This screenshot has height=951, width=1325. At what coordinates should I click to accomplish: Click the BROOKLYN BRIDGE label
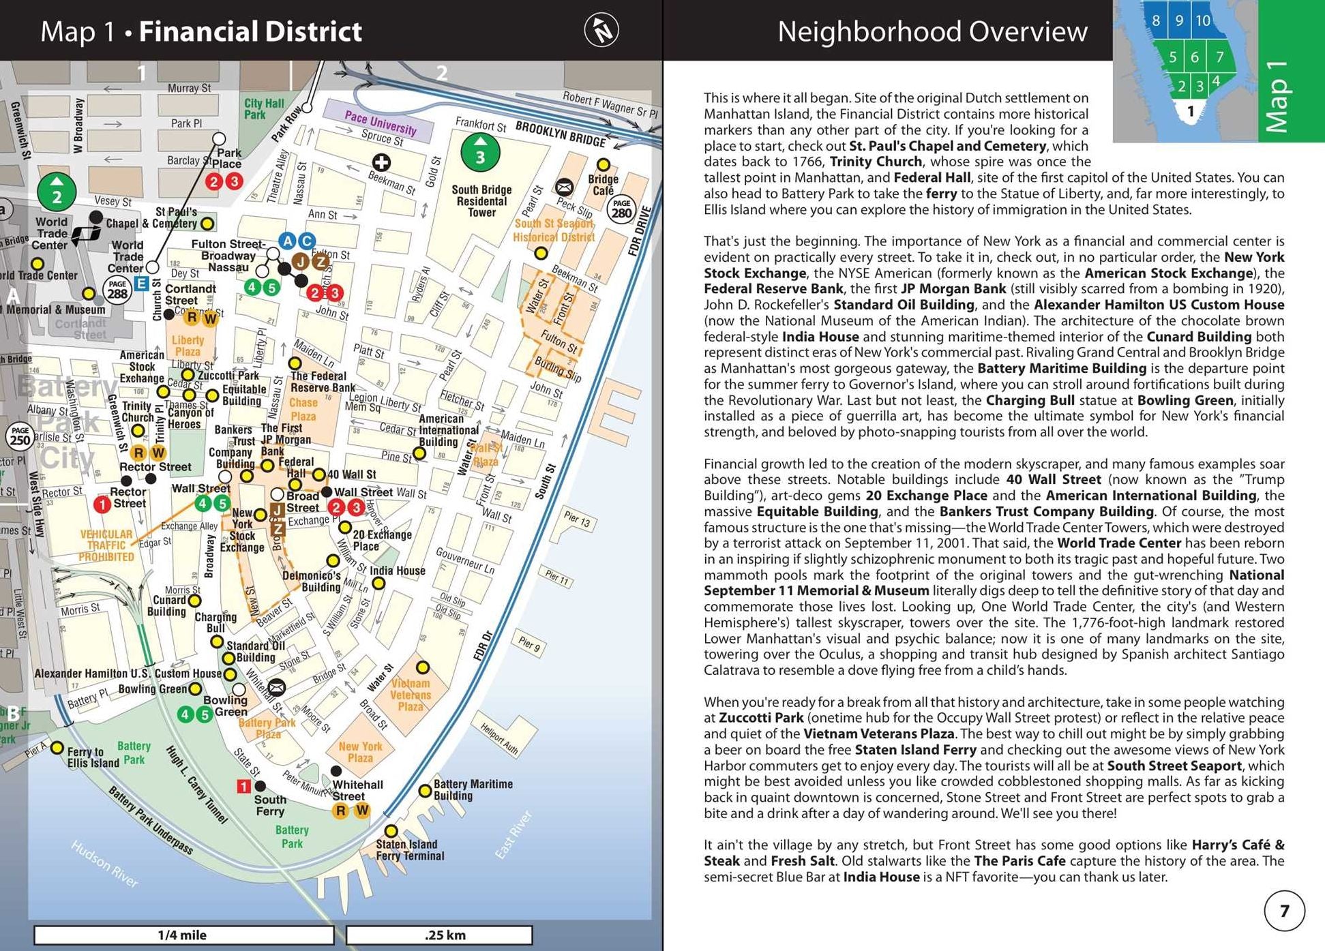[x=560, y=134]
